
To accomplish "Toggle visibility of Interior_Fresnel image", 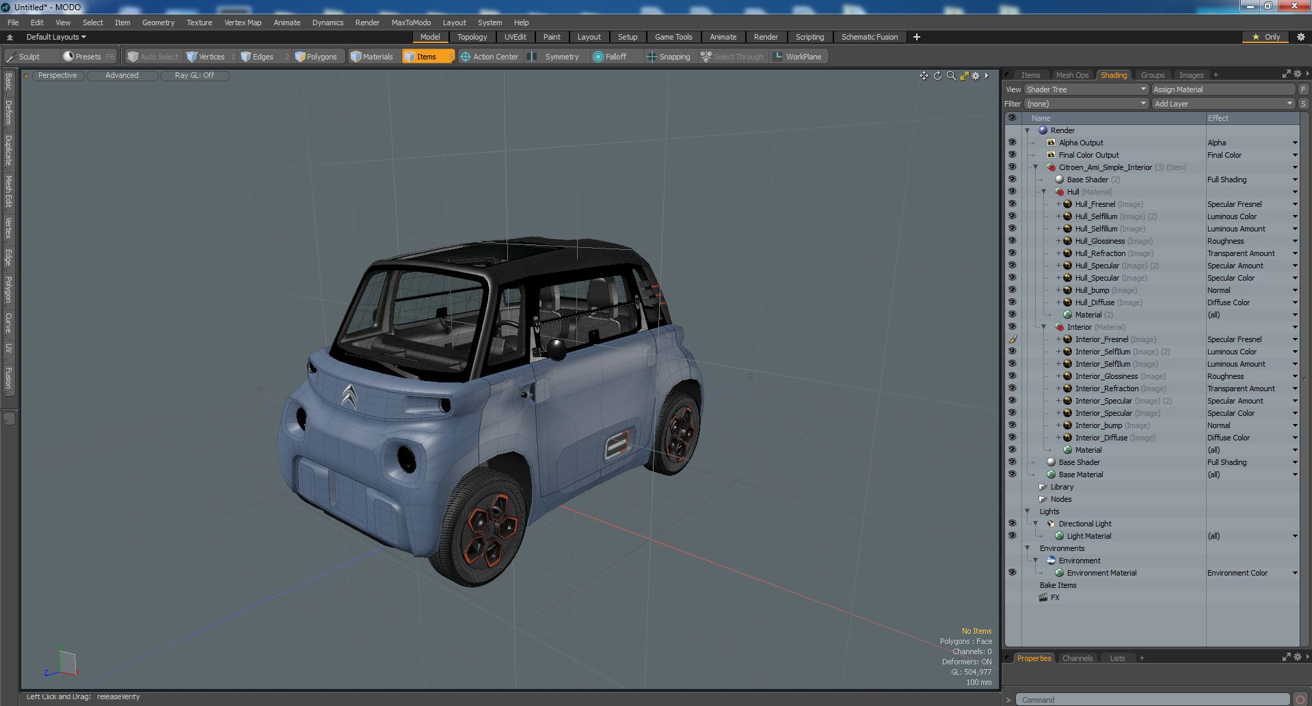I will click(1012, 339).
